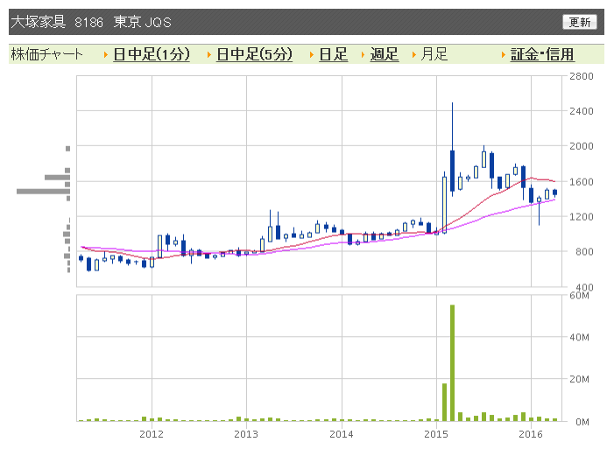Click the 株価チャート section label

pyautogui.click(x=47, y=54)
